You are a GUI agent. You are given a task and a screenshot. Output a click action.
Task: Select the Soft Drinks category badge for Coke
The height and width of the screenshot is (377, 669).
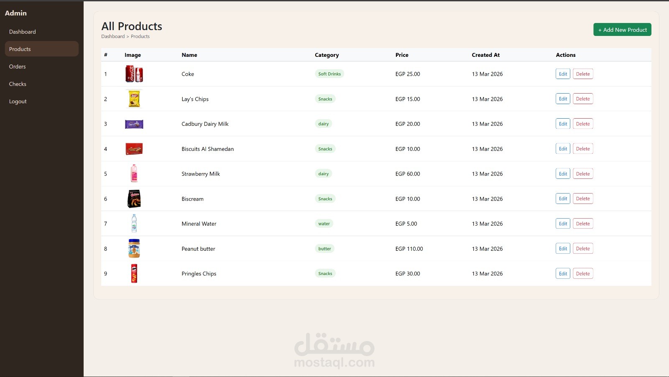[x=329, y=74]
